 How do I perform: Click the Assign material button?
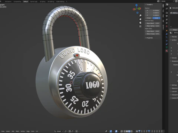tap(175, 30)
